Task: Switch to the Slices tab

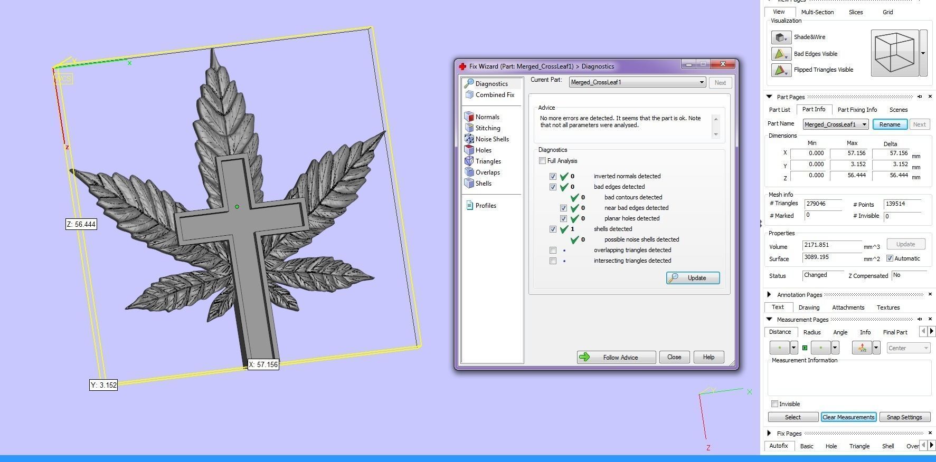Action: (x=856, y=12)
